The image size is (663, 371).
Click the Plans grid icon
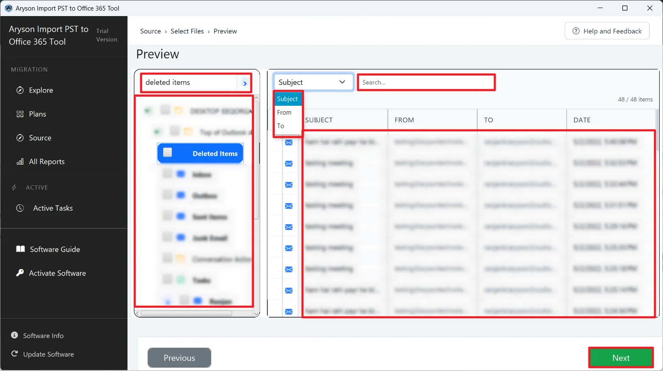[x=20, y=114]
